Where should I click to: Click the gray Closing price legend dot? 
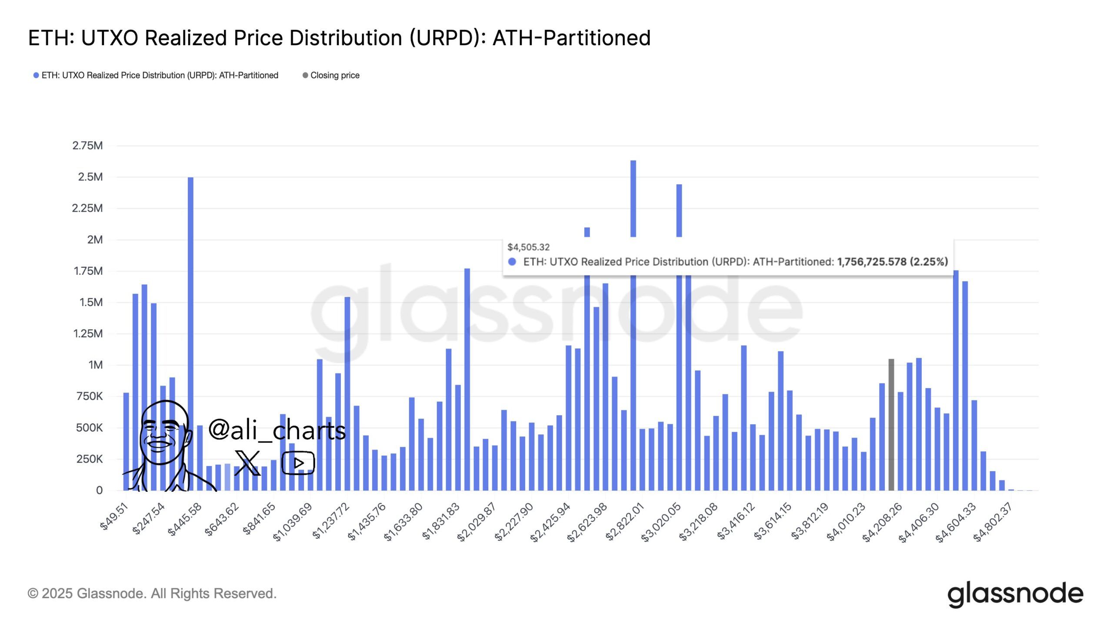click(305, 75)
